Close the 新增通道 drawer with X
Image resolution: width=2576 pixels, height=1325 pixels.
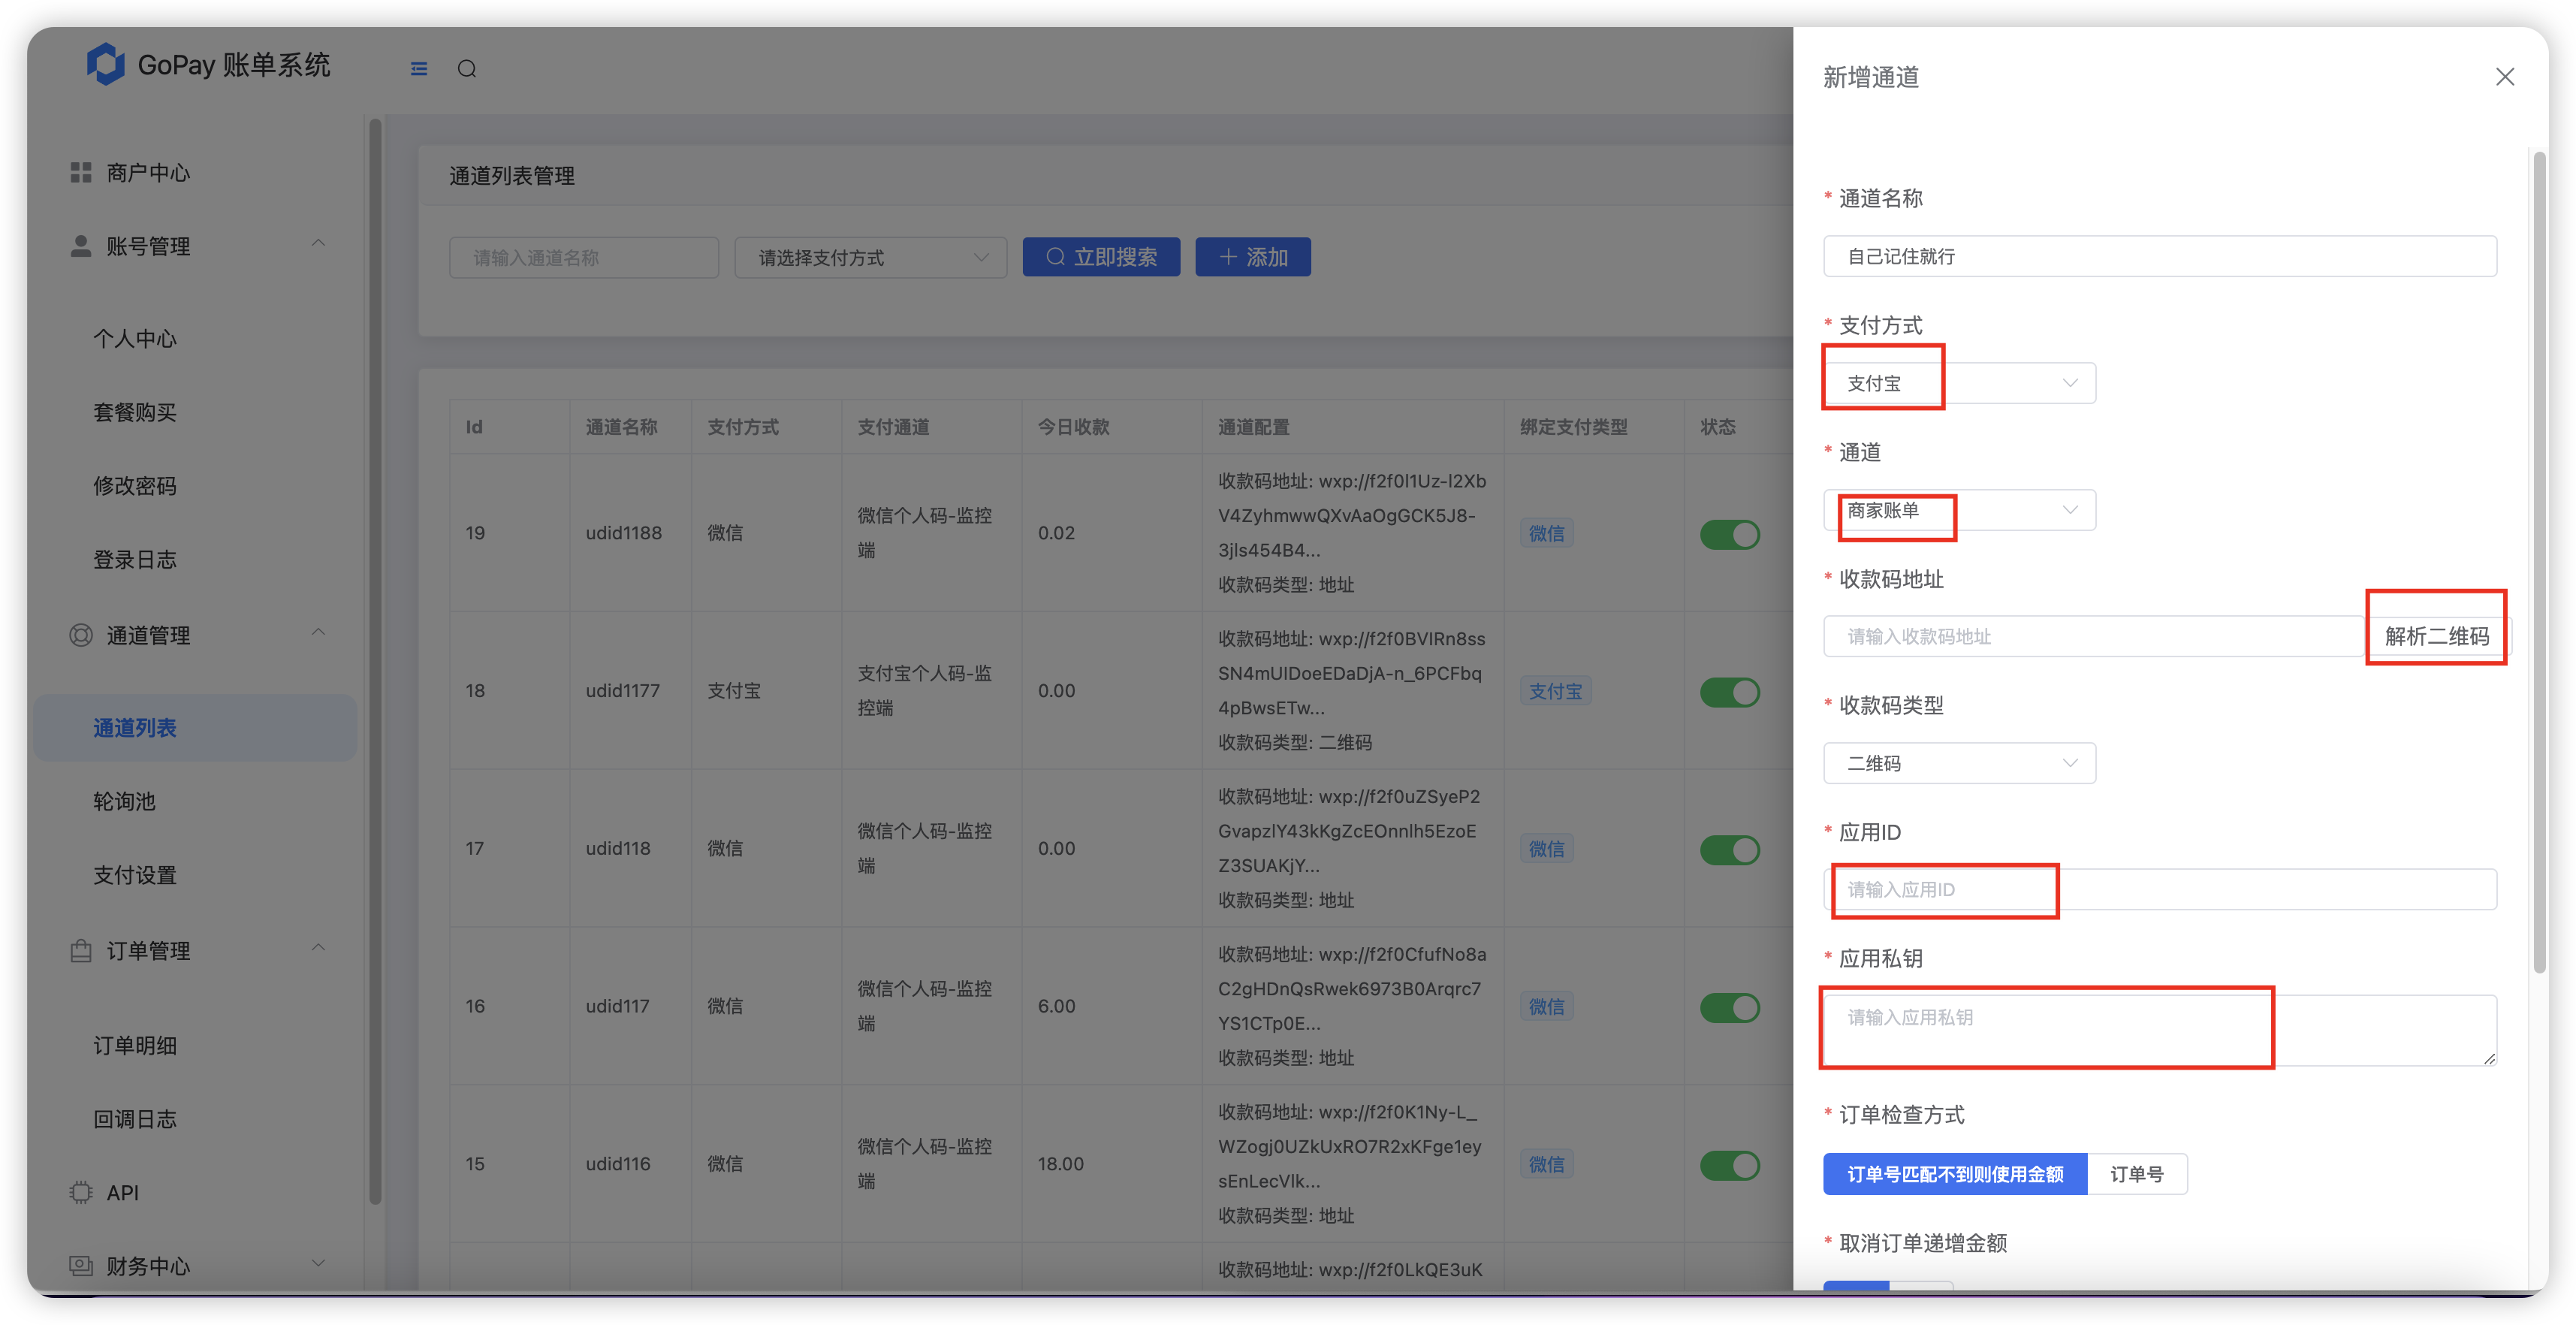(2504, 77)
